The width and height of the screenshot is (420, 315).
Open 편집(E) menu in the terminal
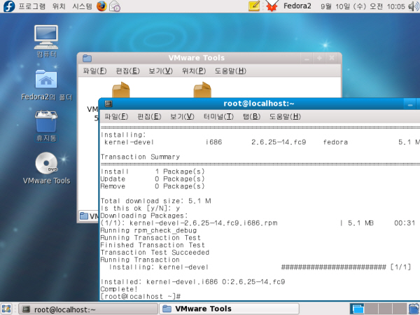pos(149,116)
